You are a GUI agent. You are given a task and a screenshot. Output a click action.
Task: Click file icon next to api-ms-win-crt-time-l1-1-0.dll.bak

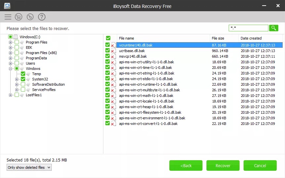(x=113, y=68)
